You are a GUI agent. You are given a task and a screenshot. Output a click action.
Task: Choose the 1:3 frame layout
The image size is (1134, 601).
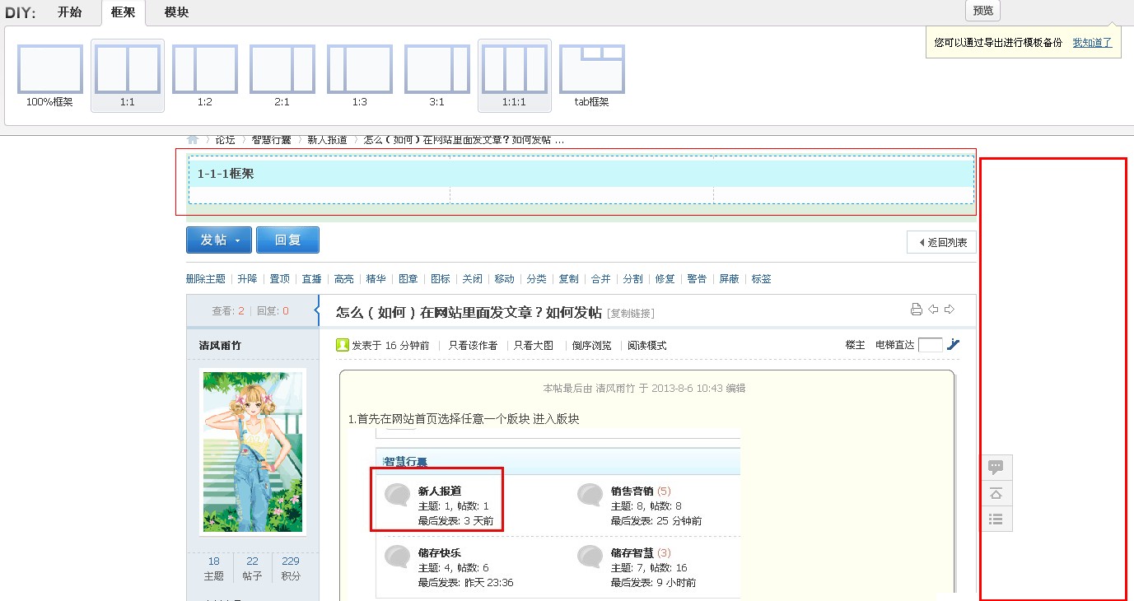point(360,69)
